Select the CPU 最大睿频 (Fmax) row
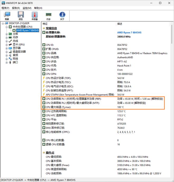 pyautogui.click(x=105, y=165)
